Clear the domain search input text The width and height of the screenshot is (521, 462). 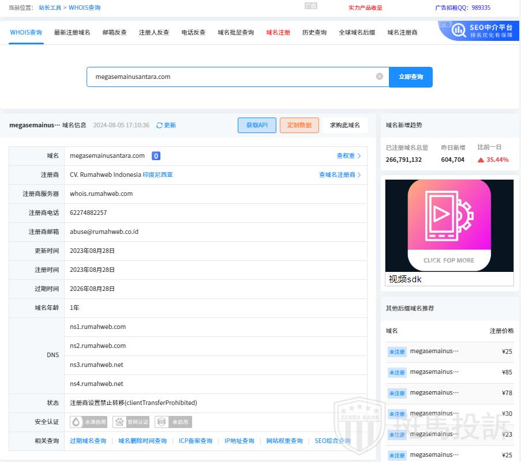[379, 77]
